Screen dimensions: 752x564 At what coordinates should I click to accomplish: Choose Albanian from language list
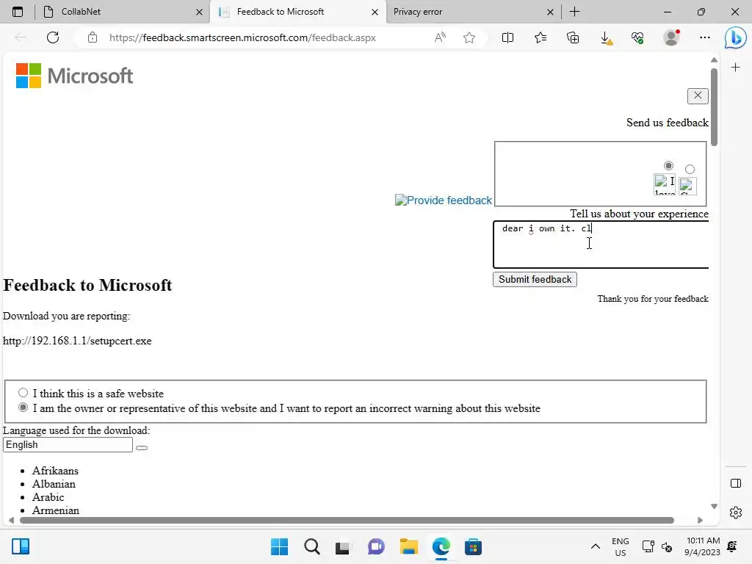[54, 484]
